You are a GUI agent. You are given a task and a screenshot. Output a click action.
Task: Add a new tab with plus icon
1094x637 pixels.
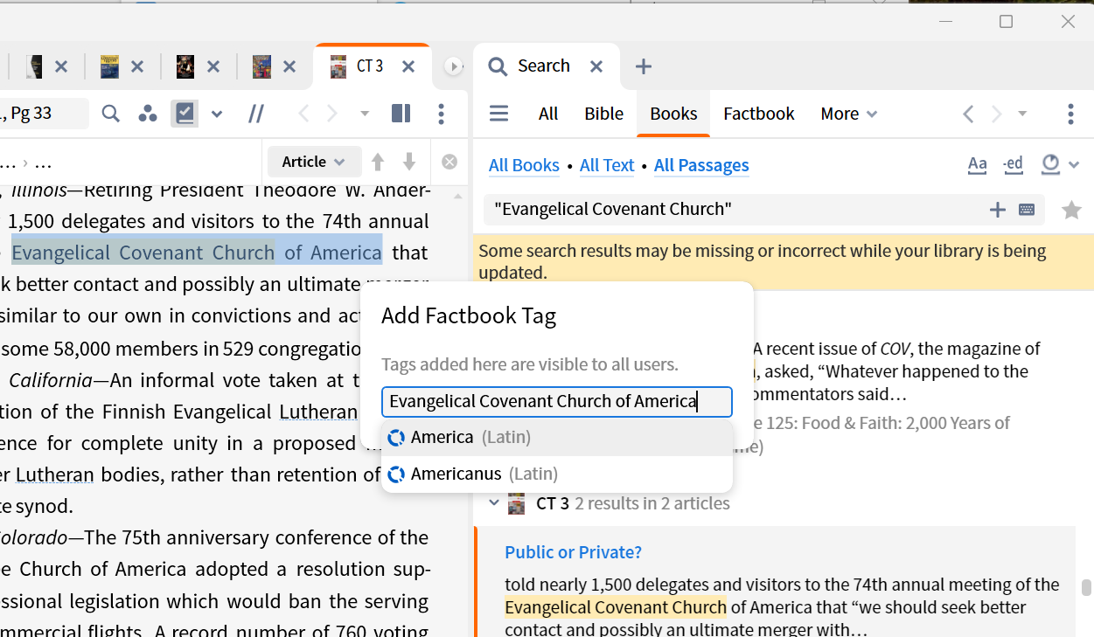tap(644, 66)
